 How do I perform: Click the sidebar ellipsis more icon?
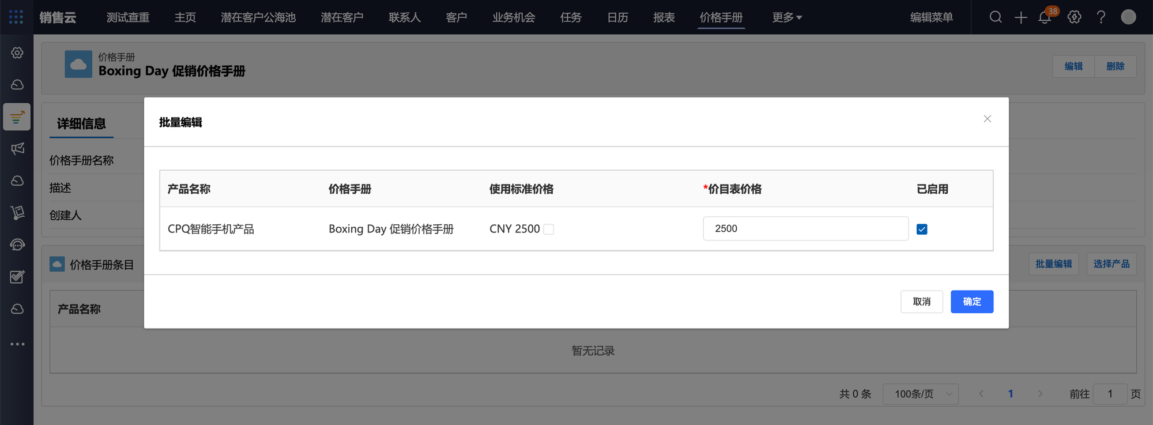tap(17, 344)
